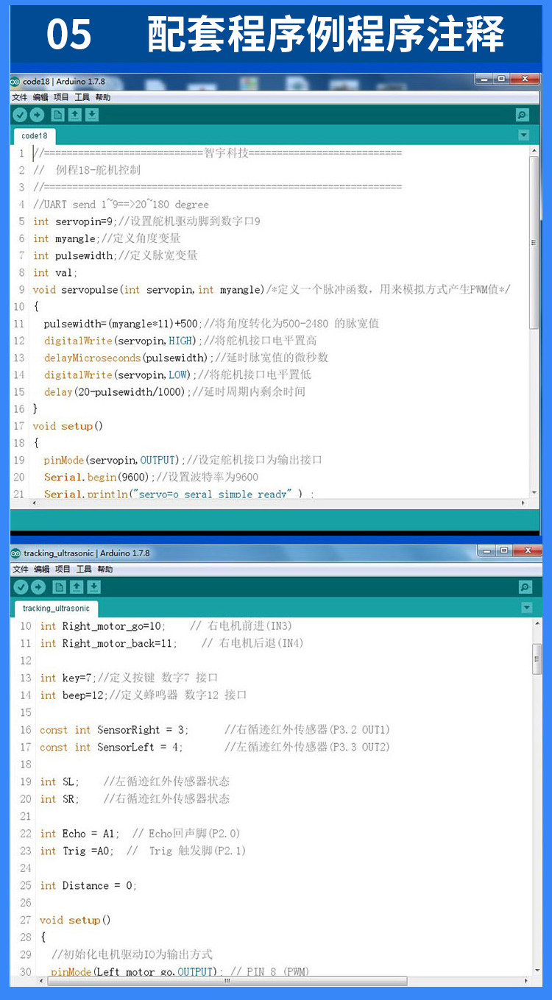
Task: Open tab dropdown arrow in tracking_ultrasonic window
Action: 527,608
